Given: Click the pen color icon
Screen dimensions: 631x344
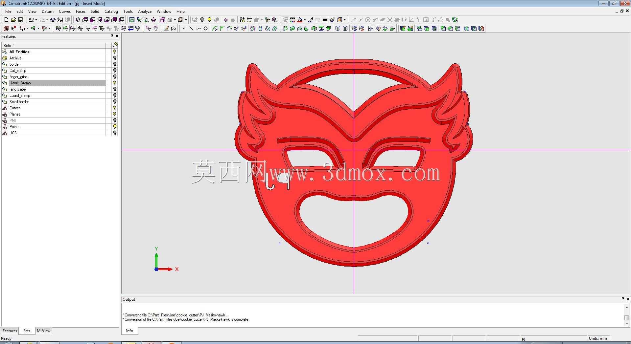Looking at the screenshot, I should (x=311, y=20).
